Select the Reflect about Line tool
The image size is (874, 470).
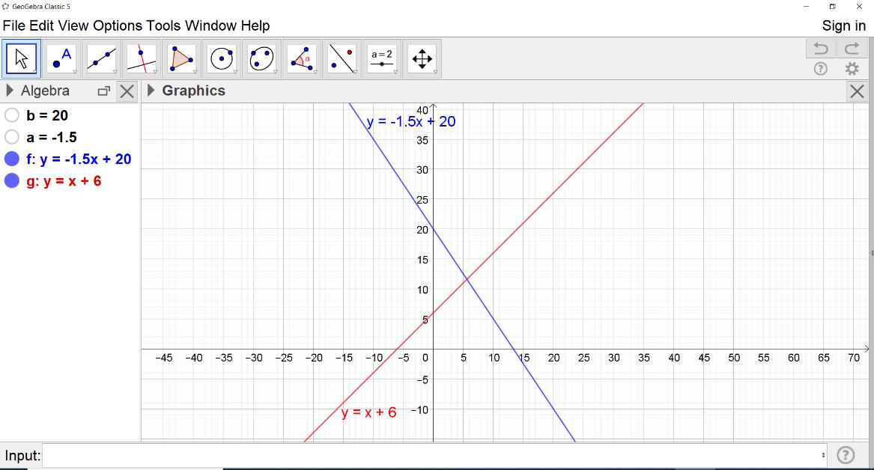click(342, 58)
